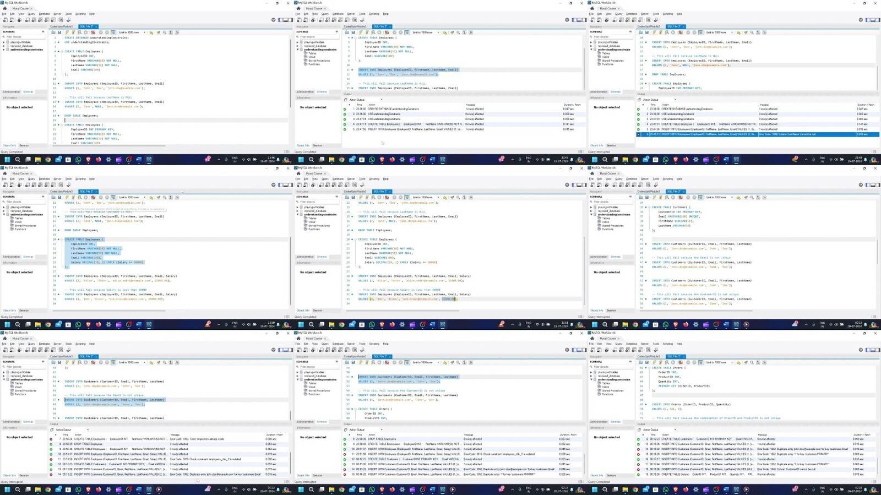Toggle the left sidebar in the window with lines 51-52 selected
The image size is (881, 495).
point(574,350)
